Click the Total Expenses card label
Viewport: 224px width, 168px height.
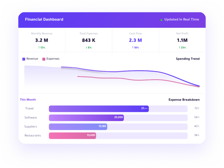click(x=89, y=34)
